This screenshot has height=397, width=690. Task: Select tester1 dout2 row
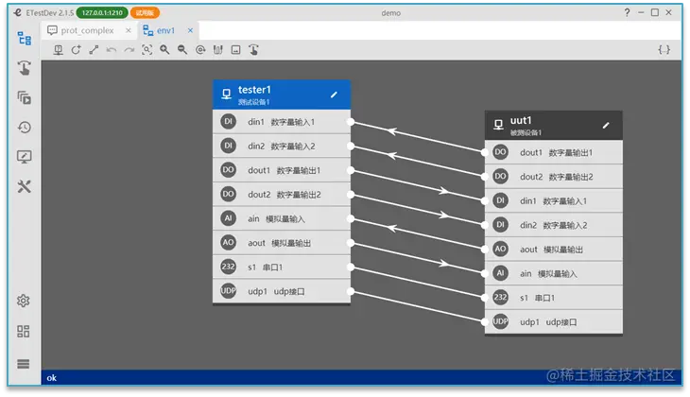(282, 195)
